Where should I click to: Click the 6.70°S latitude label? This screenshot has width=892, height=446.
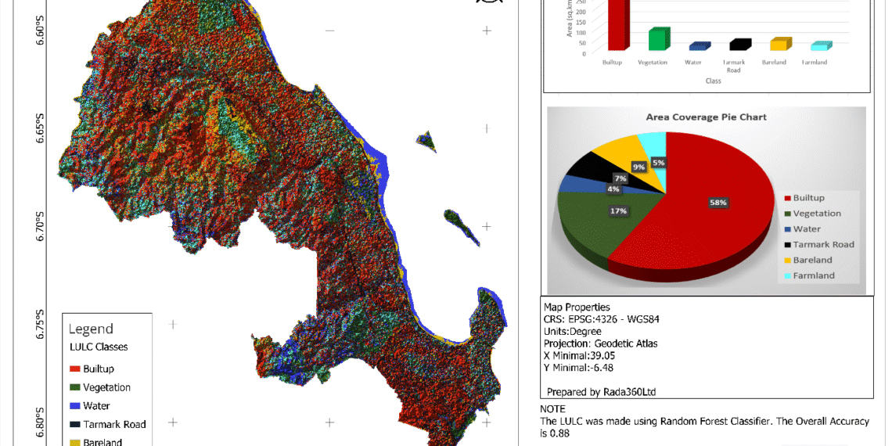41,227
